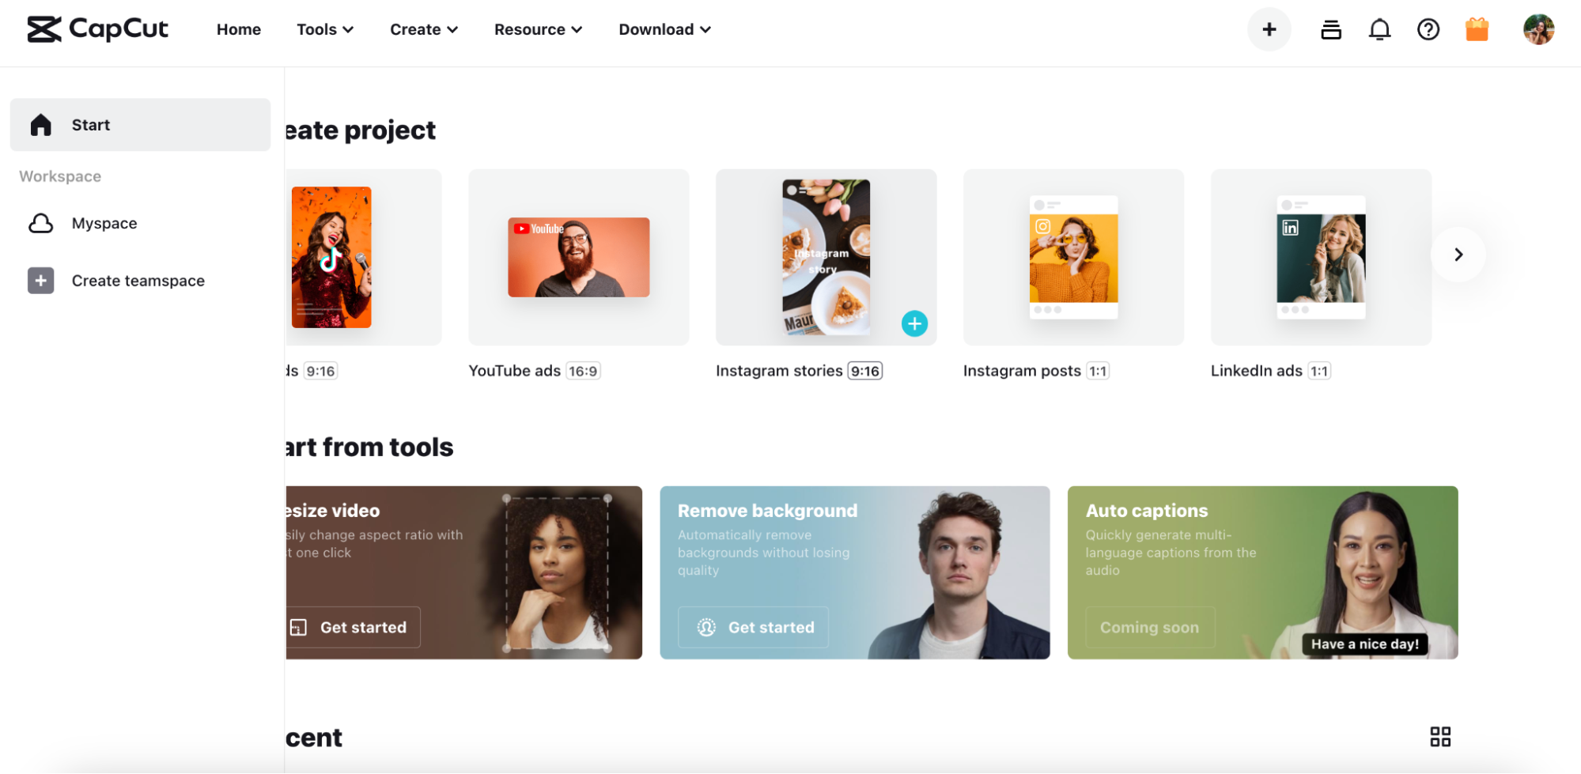
Task: Switch to grid view in Recent section
Action: (x=1440, y=737)
